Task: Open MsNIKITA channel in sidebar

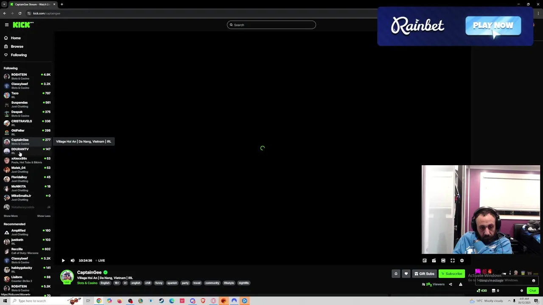Action: (x=27, y=188)
